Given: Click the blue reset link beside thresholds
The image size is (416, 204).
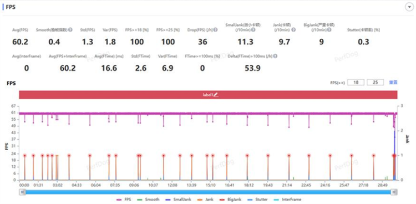Looking at the screenshot, I should click(x=393, y=83).
